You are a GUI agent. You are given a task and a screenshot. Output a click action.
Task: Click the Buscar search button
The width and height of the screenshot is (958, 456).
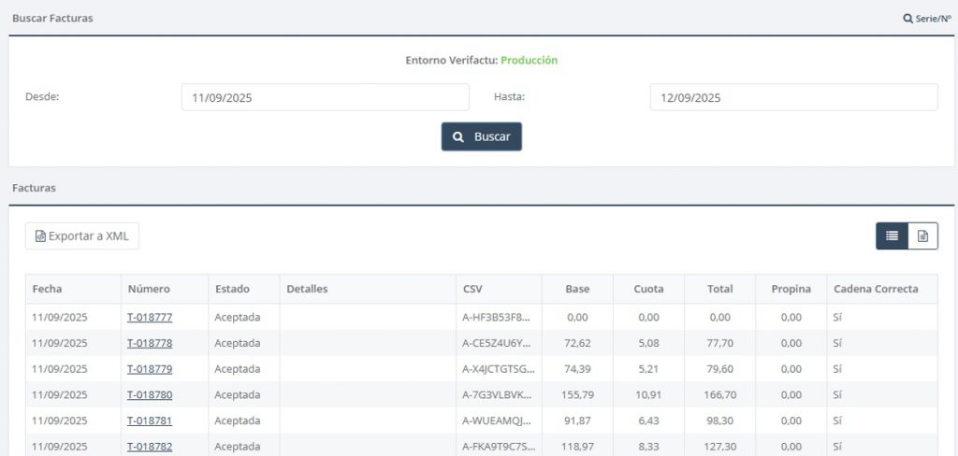tap(482, 136)
